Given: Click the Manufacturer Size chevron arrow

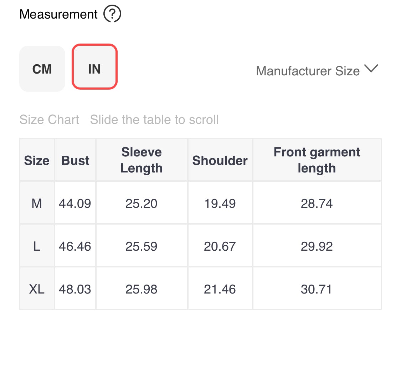Looking at the screenshot, I should coord(371,69).
